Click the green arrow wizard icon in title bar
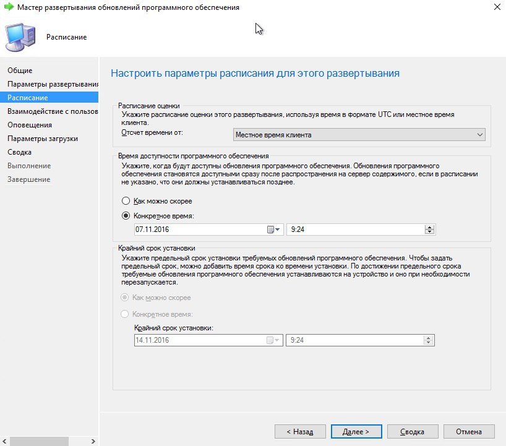This screenshot has width=506, height=446. click(9, 7)
